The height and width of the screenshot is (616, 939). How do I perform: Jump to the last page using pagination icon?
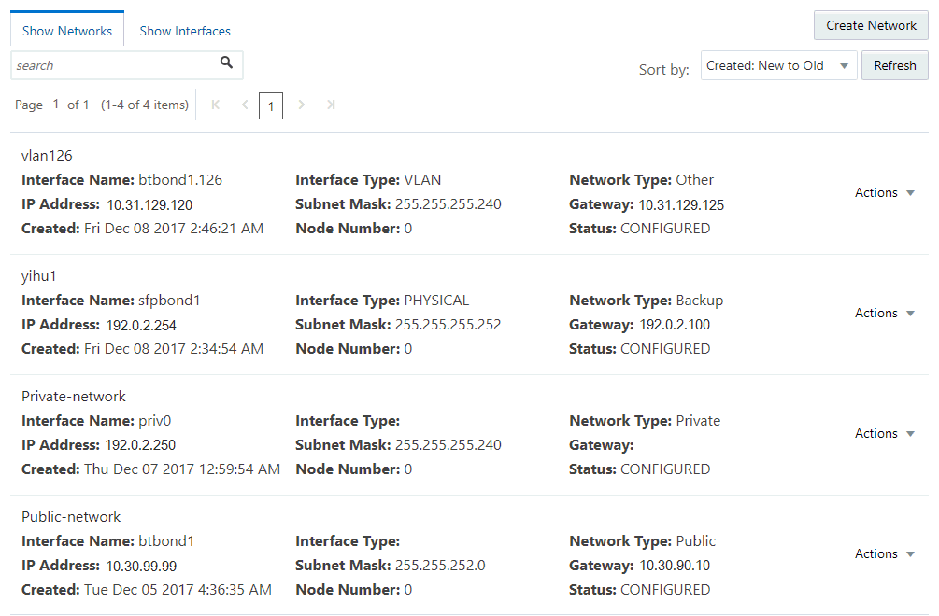click(x=331, y=105)
